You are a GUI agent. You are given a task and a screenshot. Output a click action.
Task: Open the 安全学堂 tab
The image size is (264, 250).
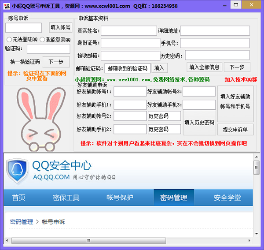(x=227, y=198)
